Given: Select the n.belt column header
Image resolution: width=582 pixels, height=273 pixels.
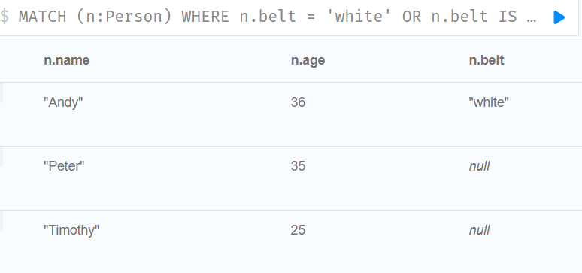Looking at the screenshot, I should pos(487,60).
